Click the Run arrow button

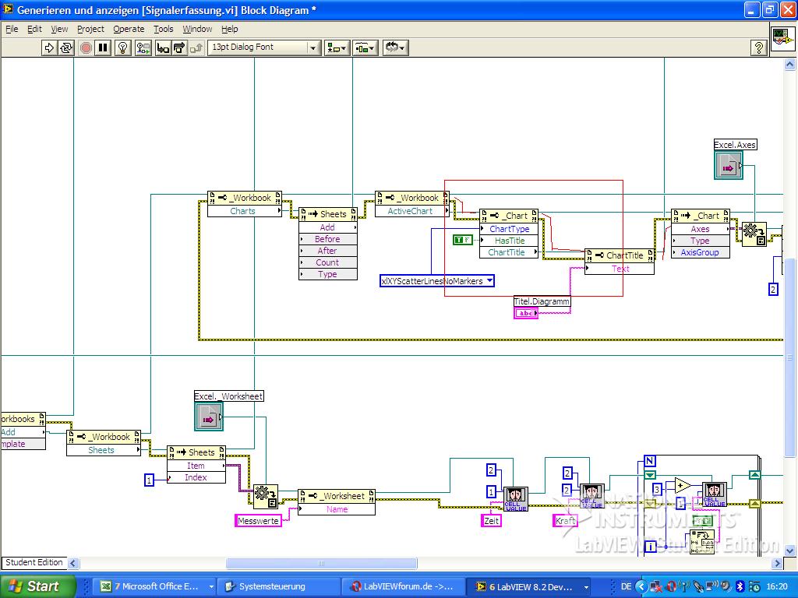tap(49, 47)
